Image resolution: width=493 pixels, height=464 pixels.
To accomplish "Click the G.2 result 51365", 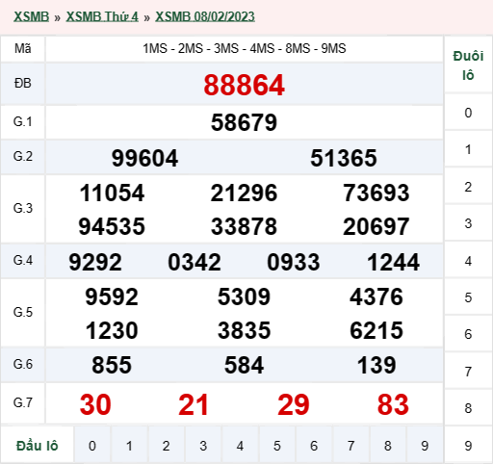I will pos(344,158).
